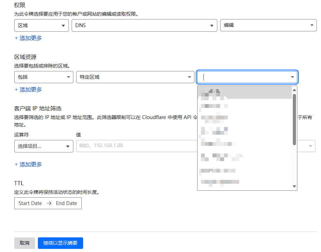The image size is (321, 252).
Task: Click 添加更多 under the 区域资源 section
Action: click(x=28, y=89)
